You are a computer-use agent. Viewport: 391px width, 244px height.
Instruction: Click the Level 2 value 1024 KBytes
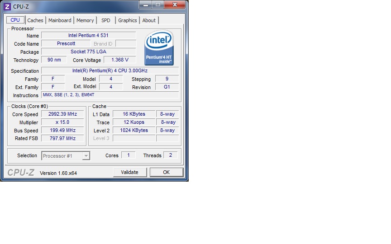[134, 130]
